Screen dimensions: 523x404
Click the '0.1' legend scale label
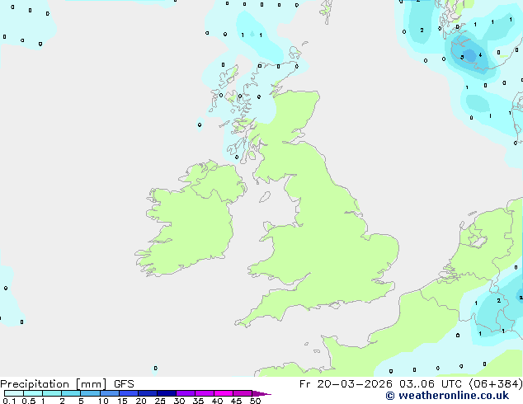[9, 401]
